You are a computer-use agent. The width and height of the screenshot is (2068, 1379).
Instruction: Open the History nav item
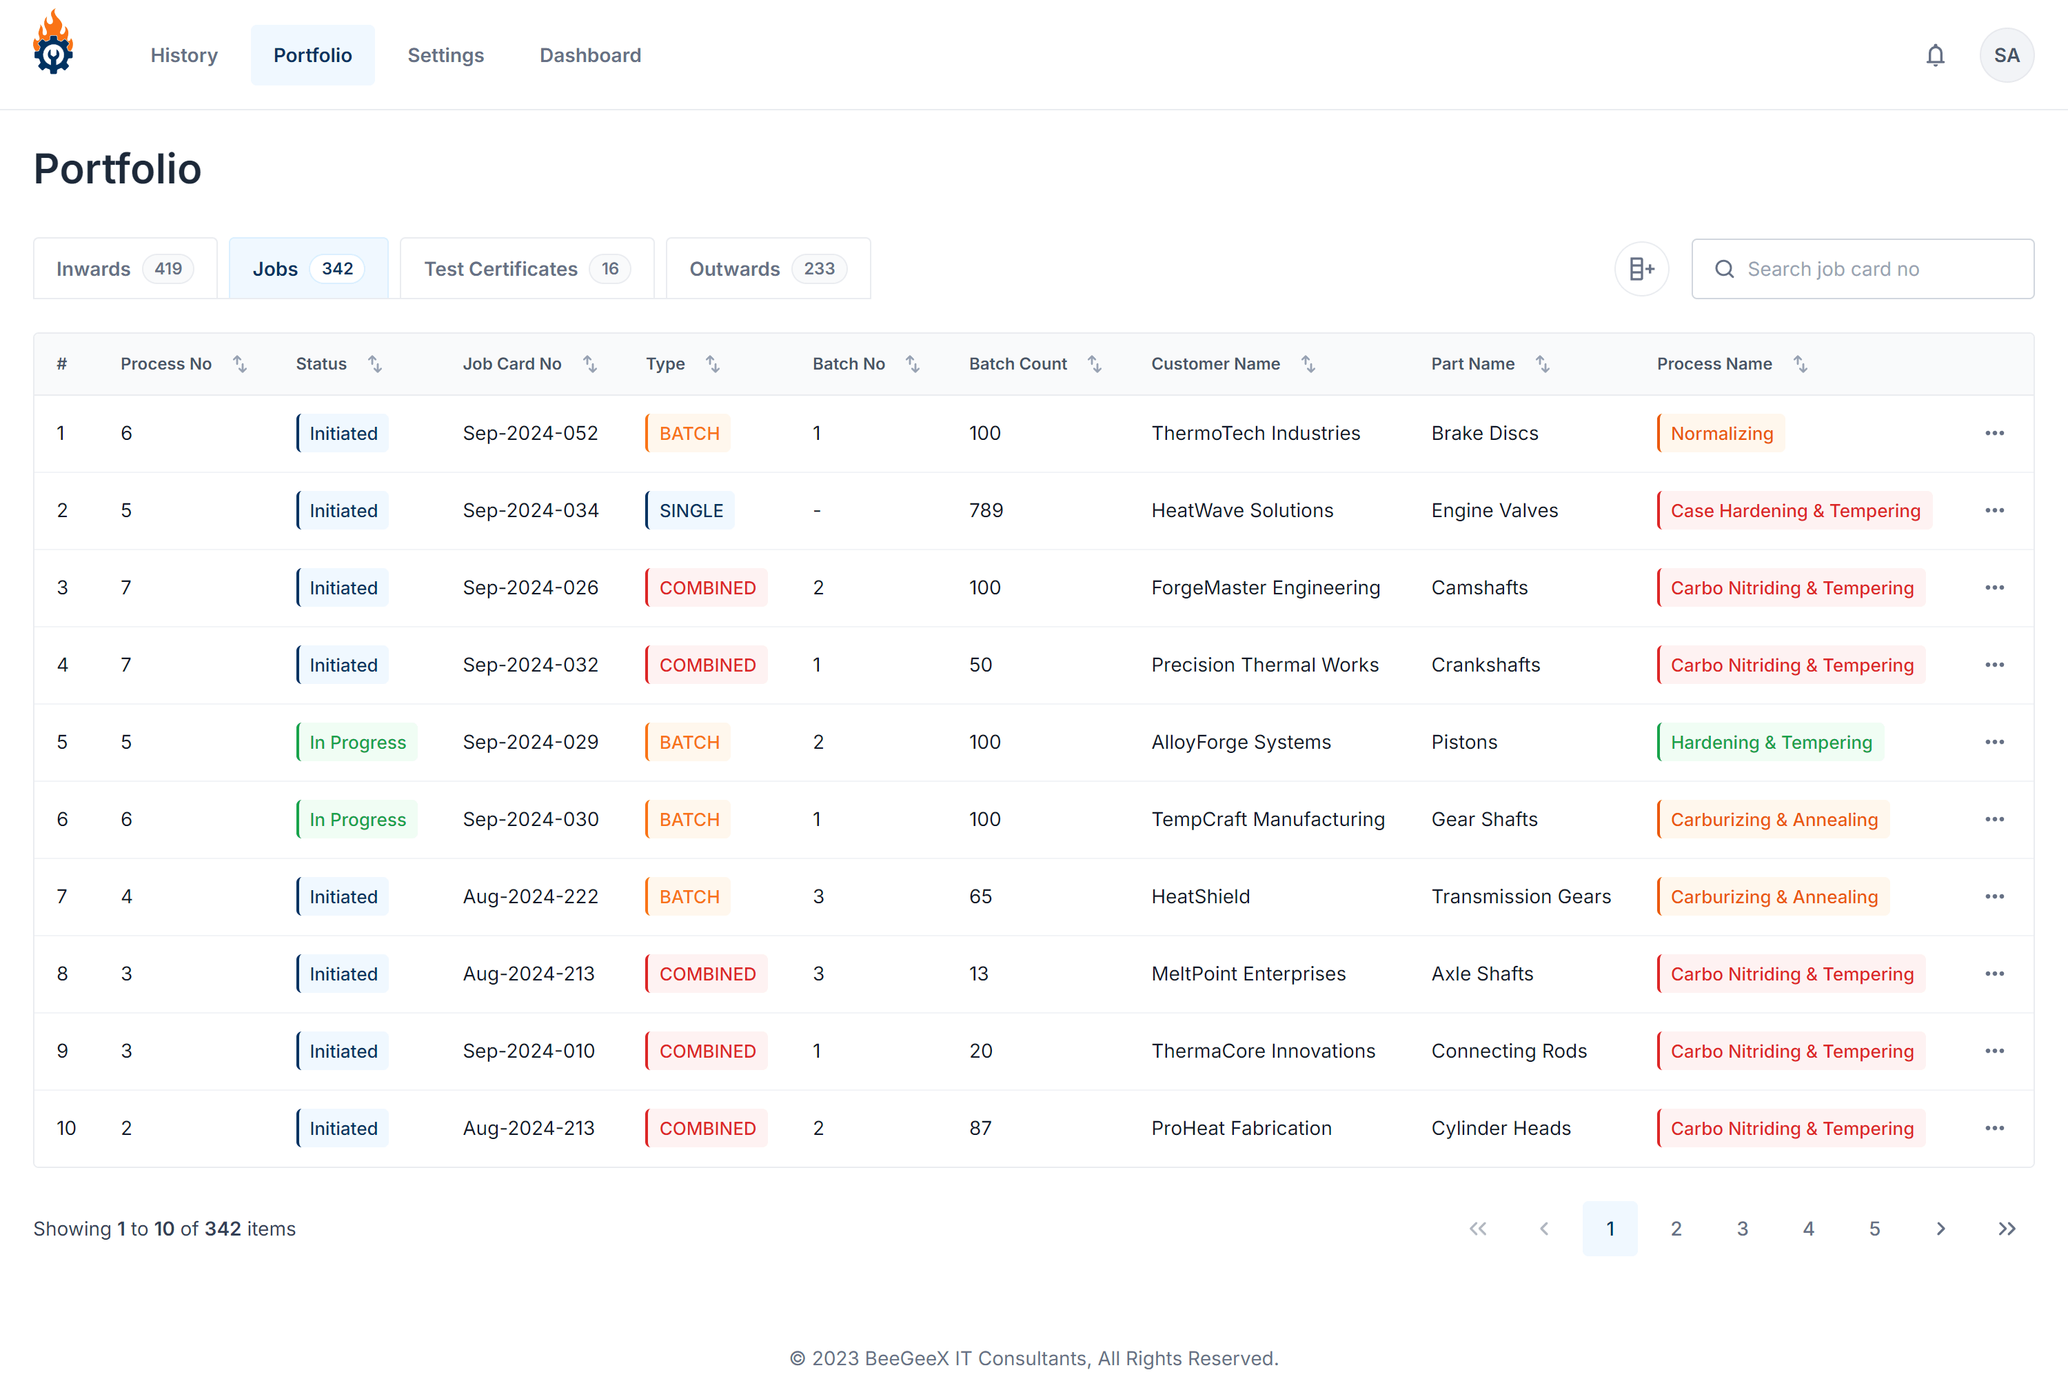tap(184, 55)
